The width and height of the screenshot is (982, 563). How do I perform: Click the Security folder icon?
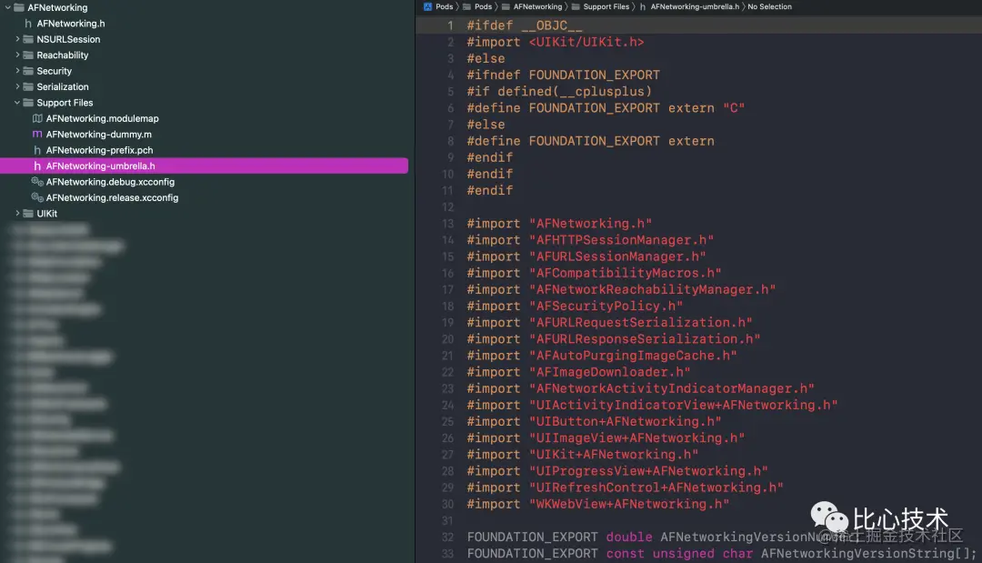(28, 71)
